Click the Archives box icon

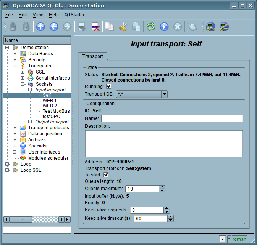tap(23, 140)
